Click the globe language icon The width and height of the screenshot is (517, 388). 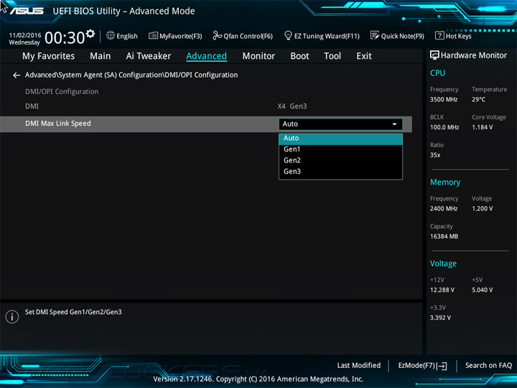[x=111, y=35]
